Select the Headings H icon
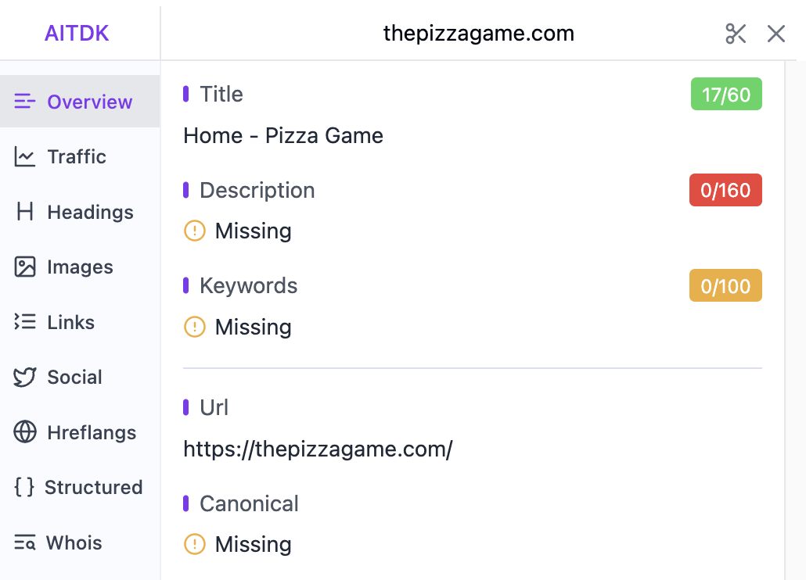Viewport: 806px width, 580px height. pos(25,212)
